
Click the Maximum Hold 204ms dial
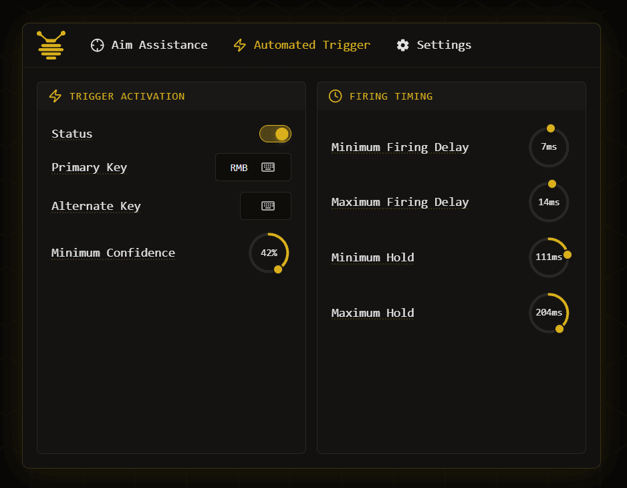[549, 313]
